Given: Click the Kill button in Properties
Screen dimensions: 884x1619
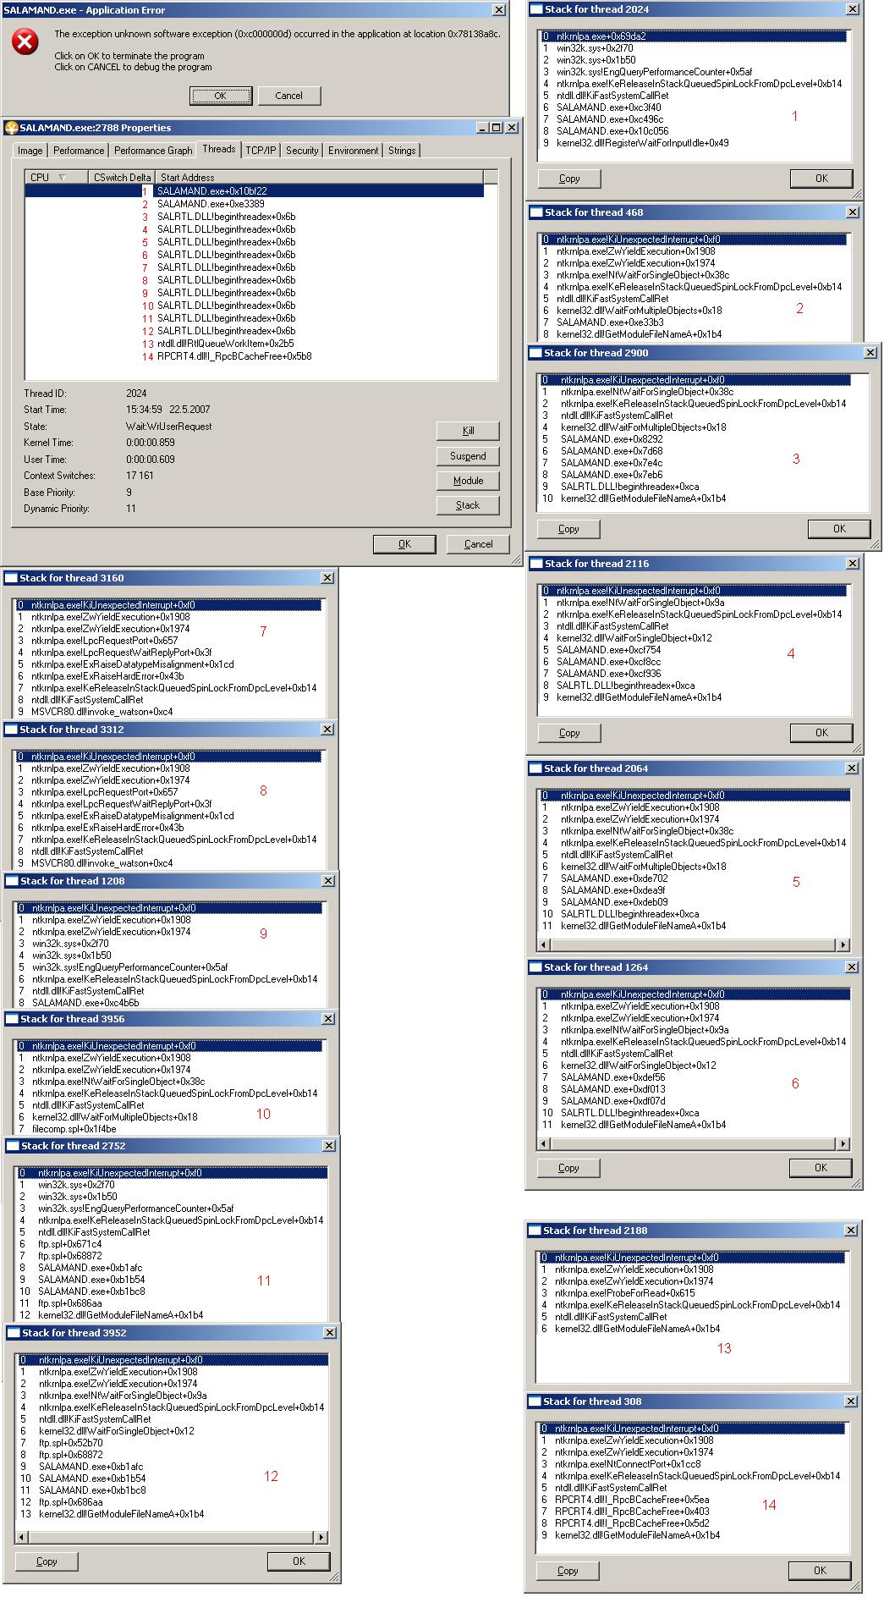Looking at the screenshot, I should click(x=468, y=431).
